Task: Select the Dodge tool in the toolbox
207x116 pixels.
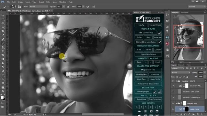Action: pos(3,67)
